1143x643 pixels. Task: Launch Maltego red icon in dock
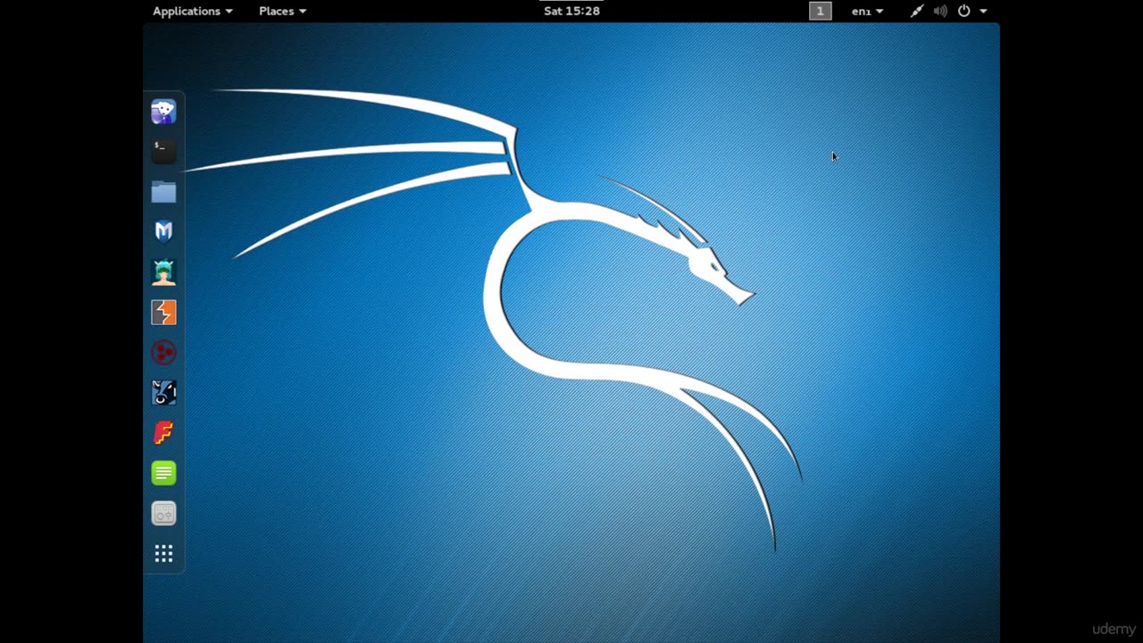(x=163, y=353)
